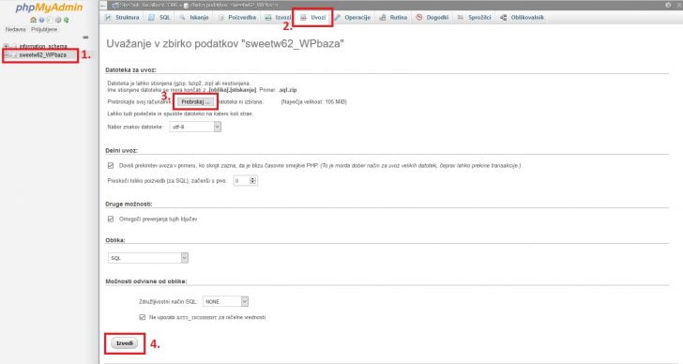Click the green reload navigation icon

coord(67,20)
